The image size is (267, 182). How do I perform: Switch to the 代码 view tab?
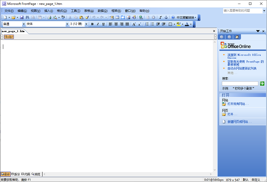[x=25, y=174]
